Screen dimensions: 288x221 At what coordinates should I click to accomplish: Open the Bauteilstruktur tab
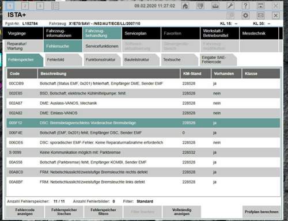[141, 60]
